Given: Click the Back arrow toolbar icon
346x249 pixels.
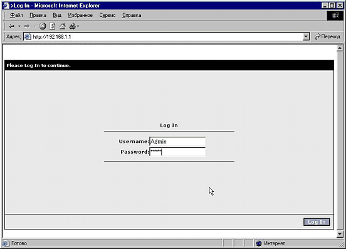Looking at the screenshot, I should pos(11,26).
